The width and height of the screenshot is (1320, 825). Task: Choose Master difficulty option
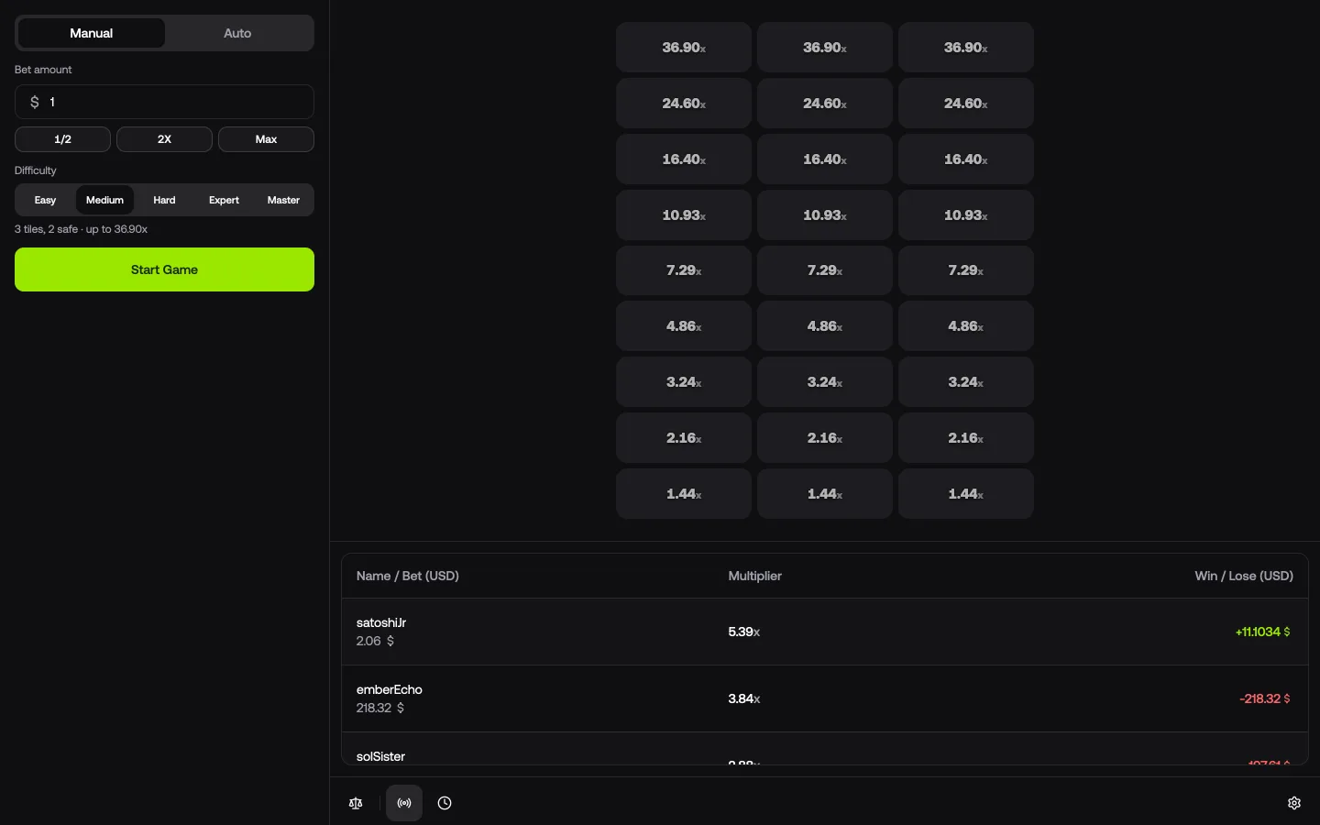(x=283, y=200)
